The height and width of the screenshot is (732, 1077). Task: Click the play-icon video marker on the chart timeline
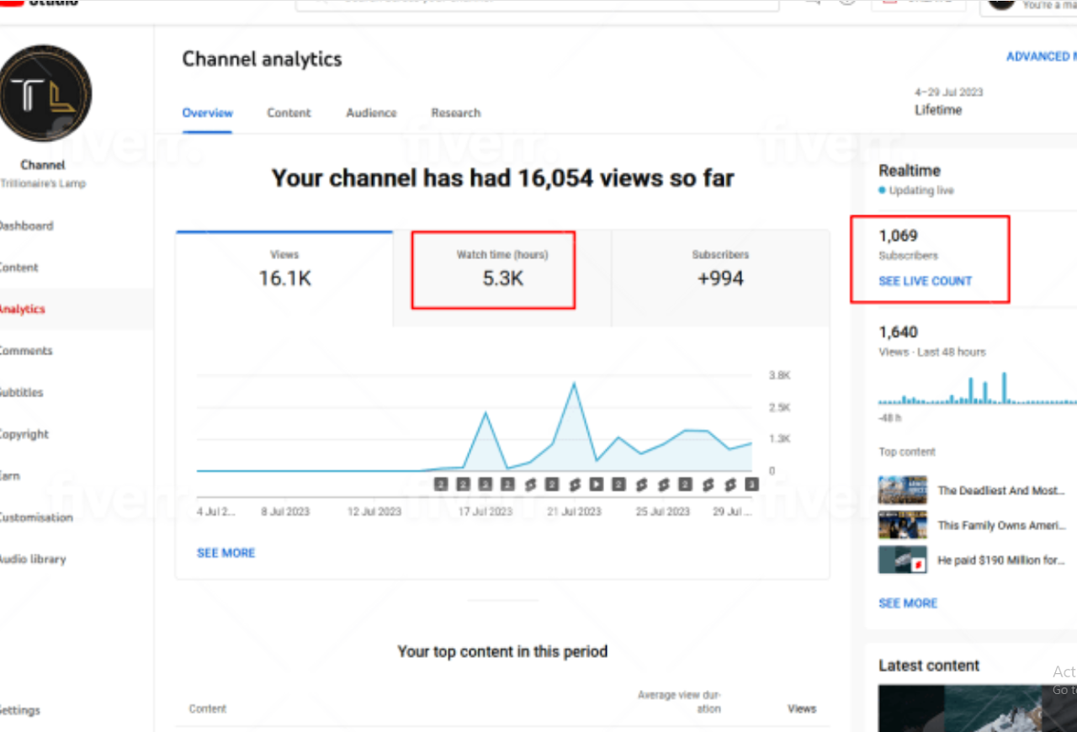[x=596, y=485]
